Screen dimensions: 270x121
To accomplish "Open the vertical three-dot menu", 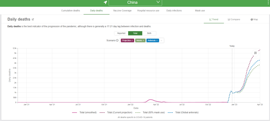I will (x=268, y=2).
